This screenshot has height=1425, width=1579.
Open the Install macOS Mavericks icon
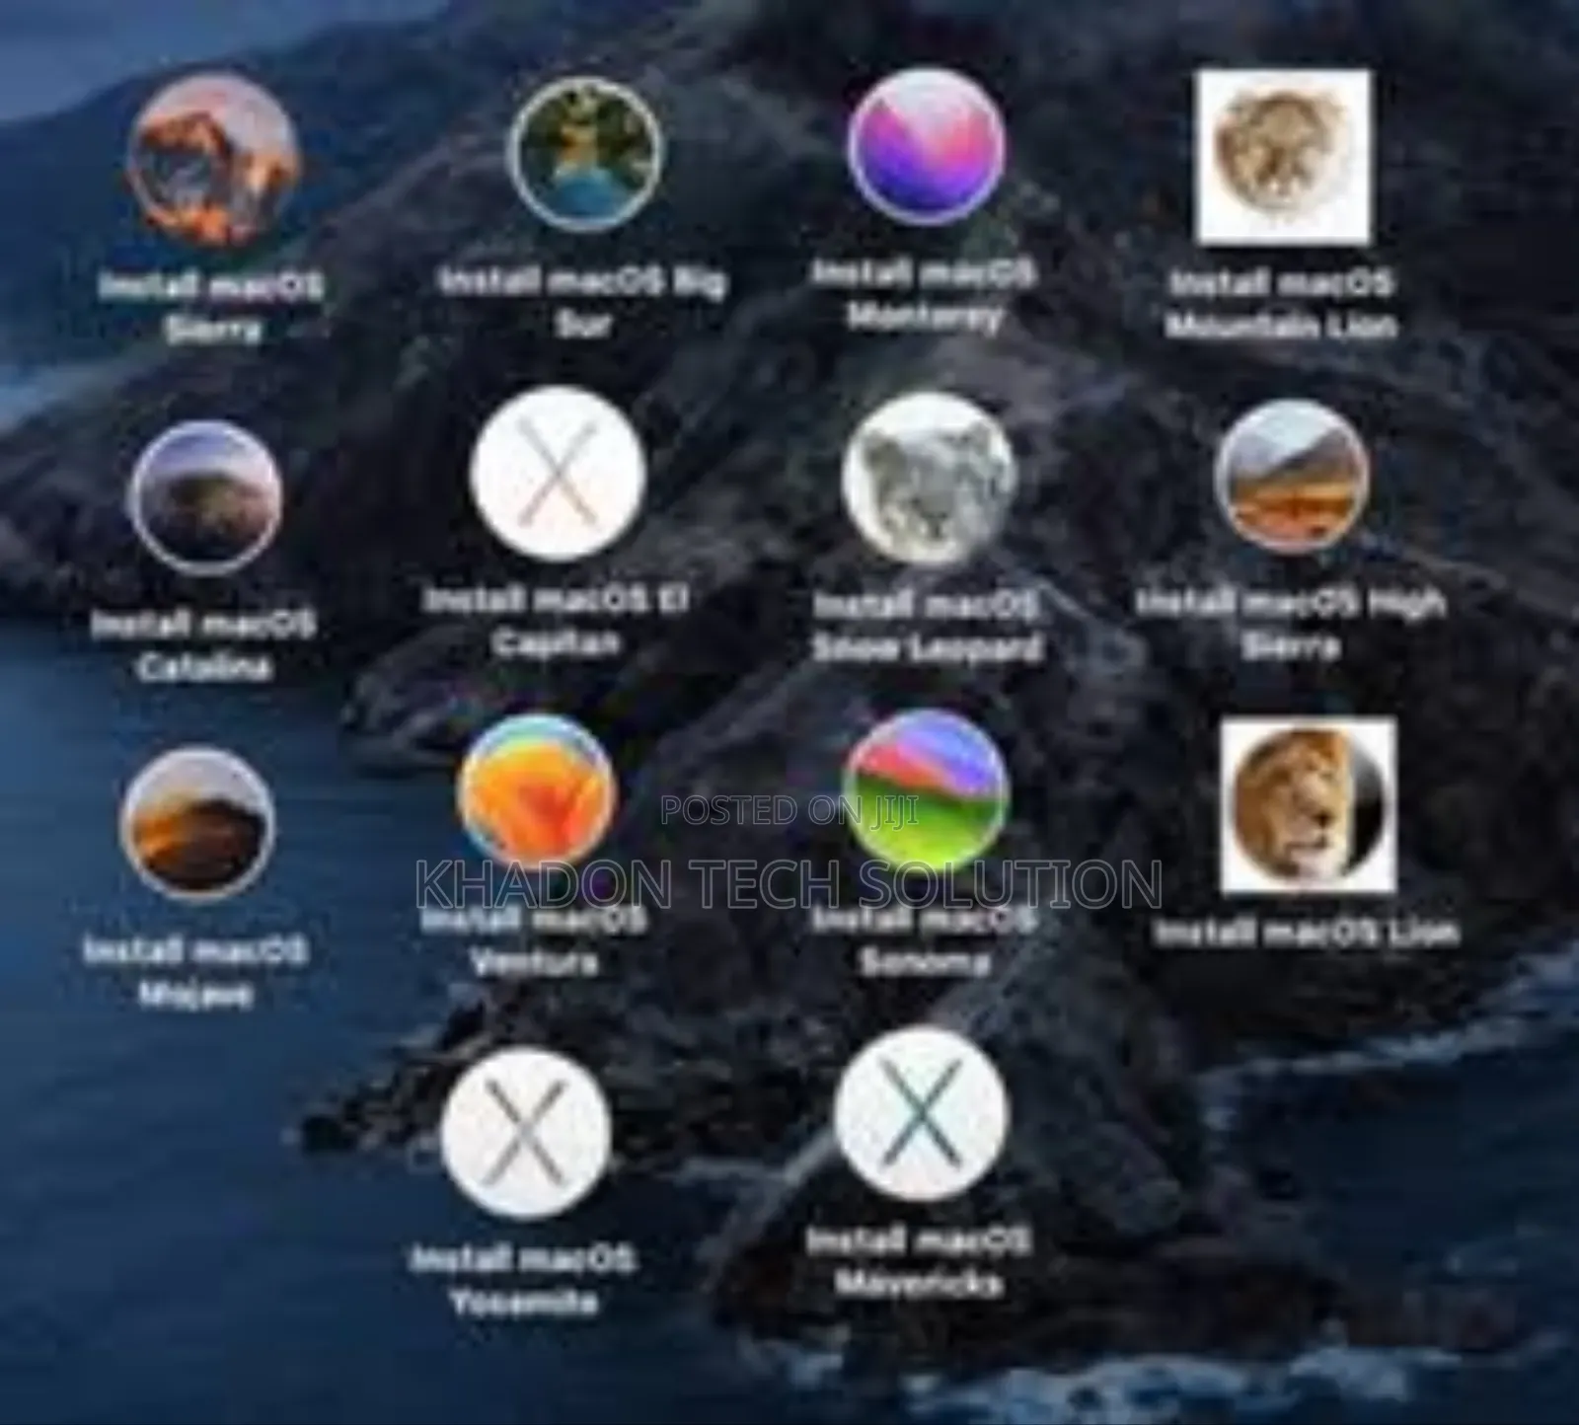[x=921, y=1113]
